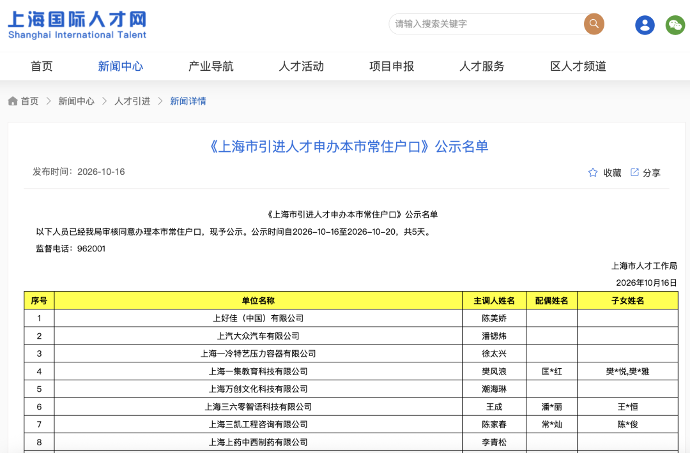This screenshot has height=453, width=690.
Task: Click the 监督电话：962001 line
Action: point(71,249)
